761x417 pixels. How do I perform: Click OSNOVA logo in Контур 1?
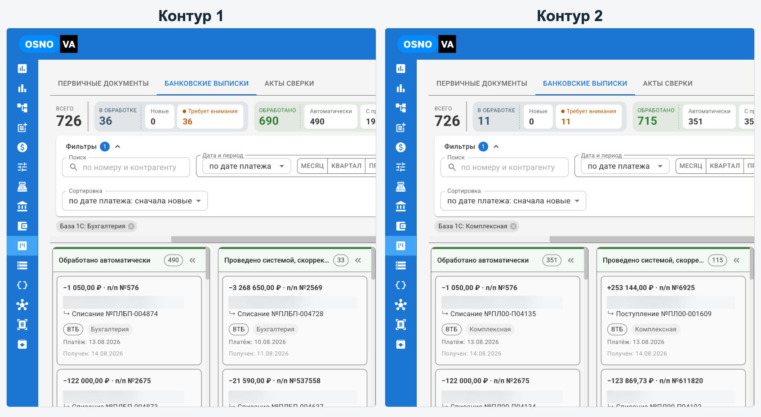(x=48, y=44)
